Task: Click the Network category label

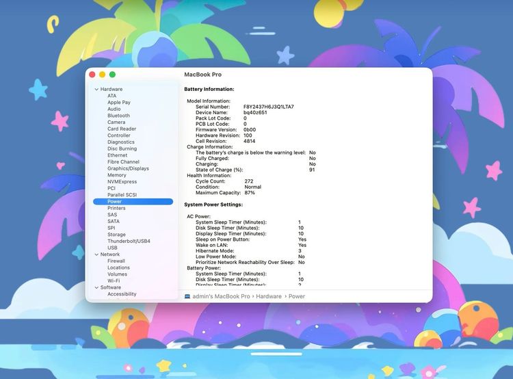Action: (110, 254)
